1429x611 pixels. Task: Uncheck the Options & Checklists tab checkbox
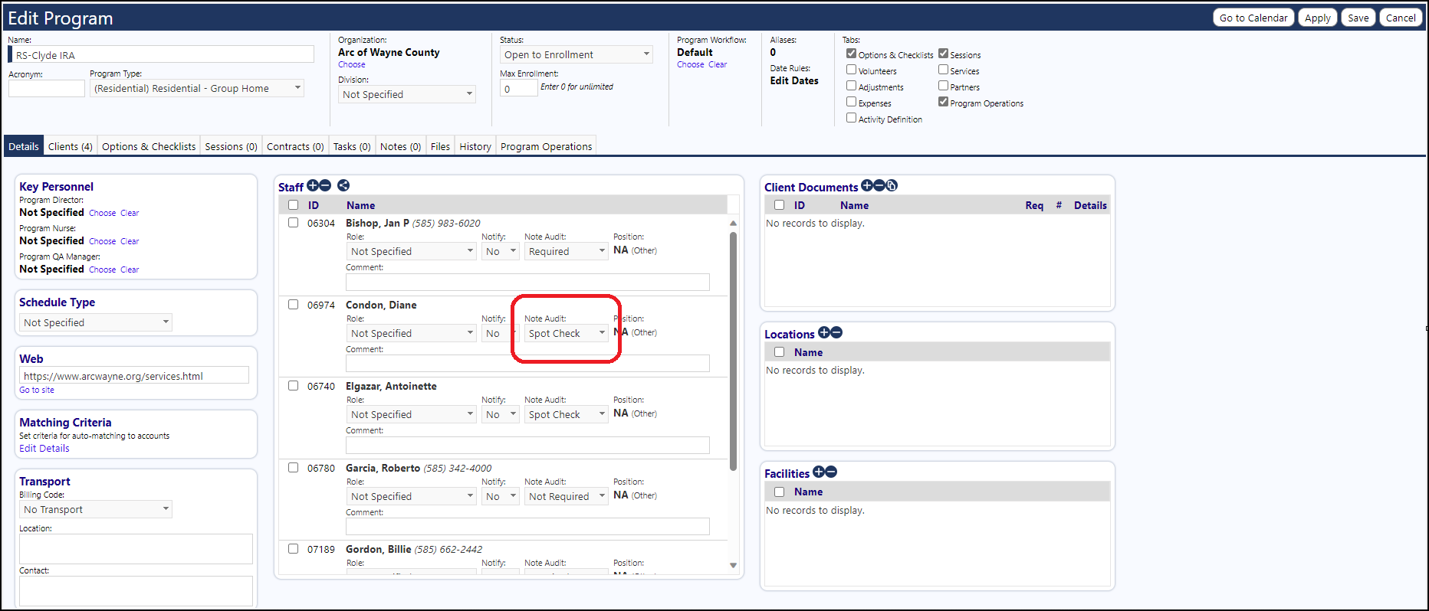851,54
